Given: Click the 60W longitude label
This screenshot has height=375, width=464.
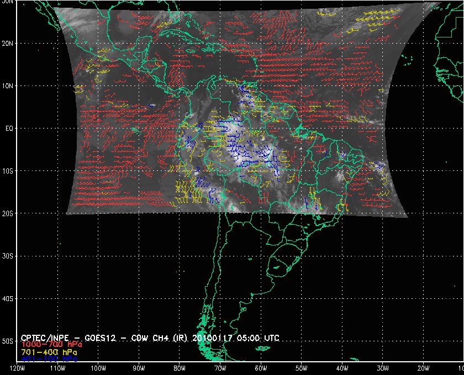Looking at the screenshot, I should 261,368.
